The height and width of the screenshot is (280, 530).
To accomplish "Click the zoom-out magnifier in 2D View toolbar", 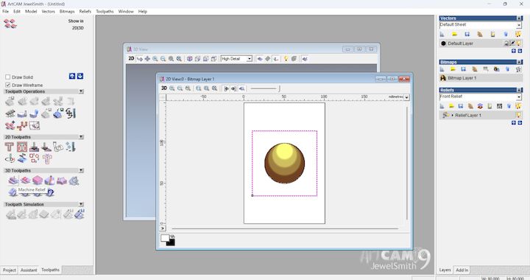I will point(180,88).
